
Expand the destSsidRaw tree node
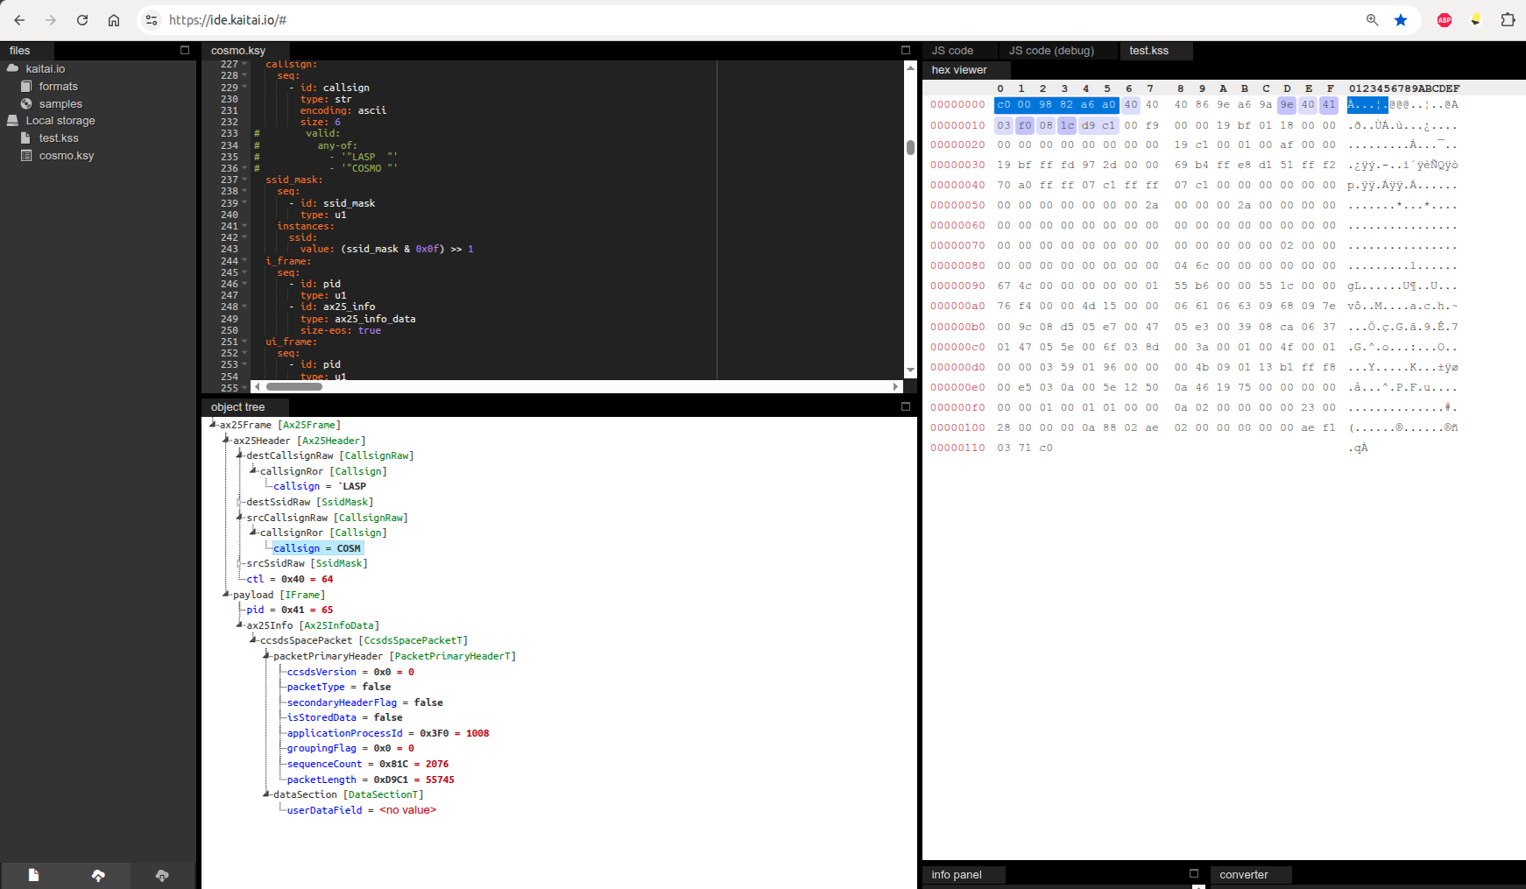pyautogui.click(x=239, y=502)
